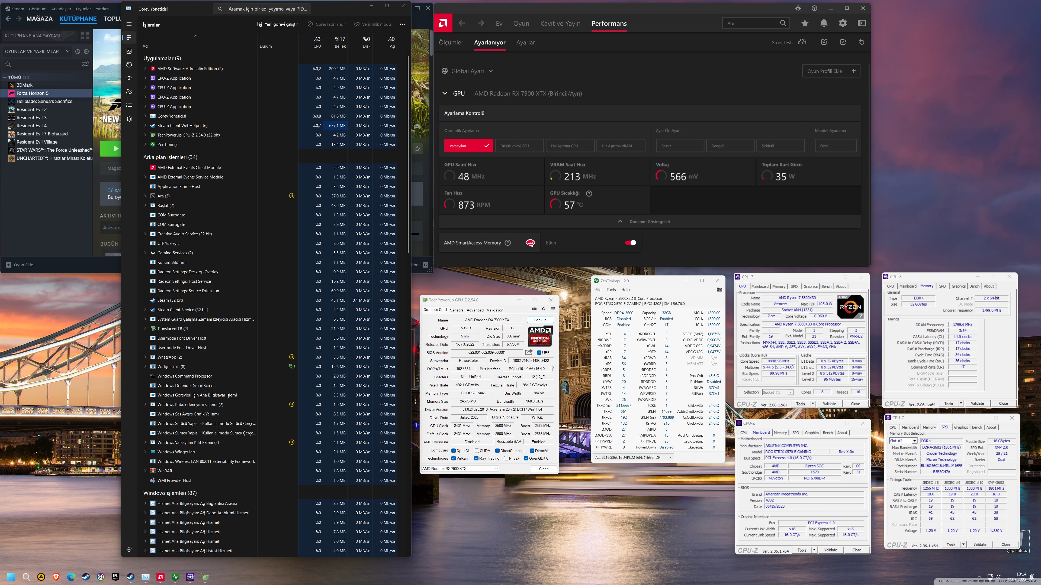Click the Stres Testi icon
This screenshot has height=585, width=1041.
tap(802, 42)
